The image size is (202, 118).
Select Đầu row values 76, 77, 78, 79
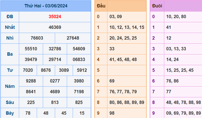tap(123, 91)
